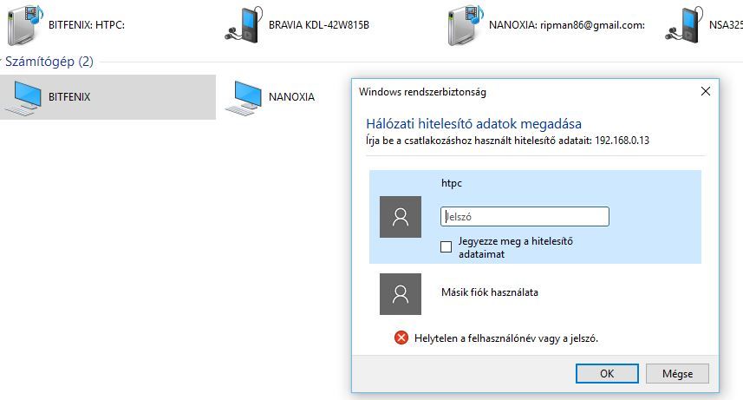Select the NANOXIA computer icon

coord(244,98)
